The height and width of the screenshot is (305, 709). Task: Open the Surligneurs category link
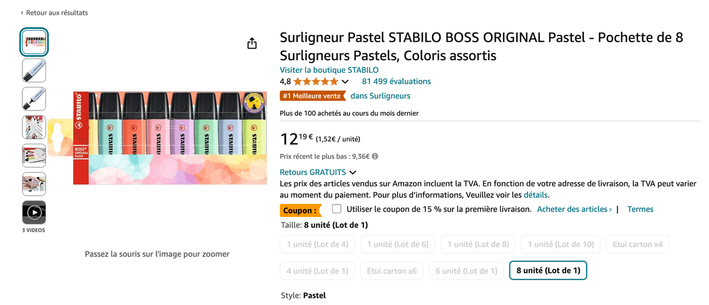[380, 96]
